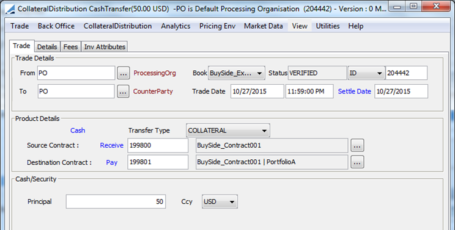The image size is (455, 230).
Task: Browse legal entities for To field
Action: (x=123, y=92)
